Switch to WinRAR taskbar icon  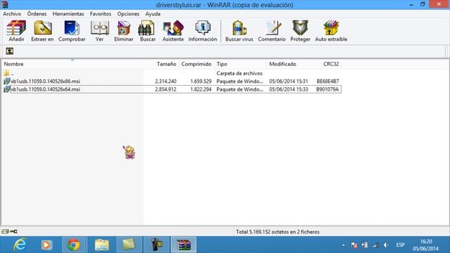pyautogui.click(x=184, y=245)
